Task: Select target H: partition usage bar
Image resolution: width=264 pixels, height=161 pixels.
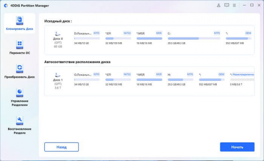Action: coord(180,80)
